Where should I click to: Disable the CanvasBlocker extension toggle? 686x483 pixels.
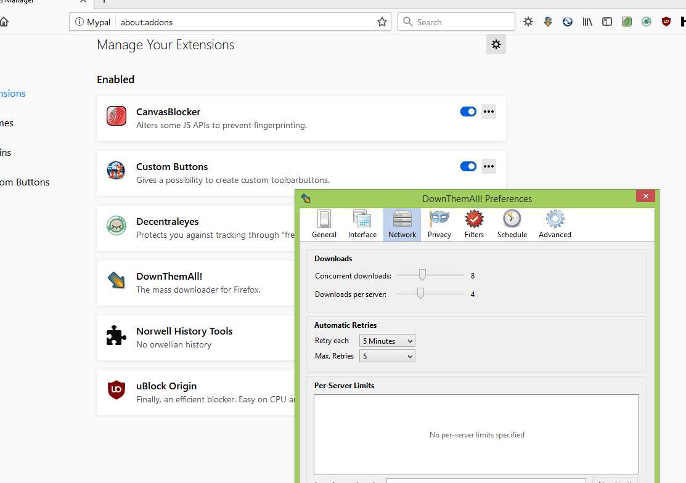click(x=468, y=112)
